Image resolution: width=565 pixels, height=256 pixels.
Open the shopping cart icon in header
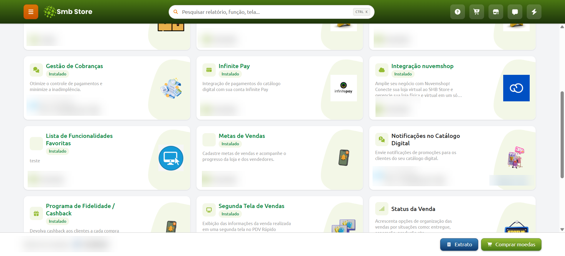pos(477,12)
